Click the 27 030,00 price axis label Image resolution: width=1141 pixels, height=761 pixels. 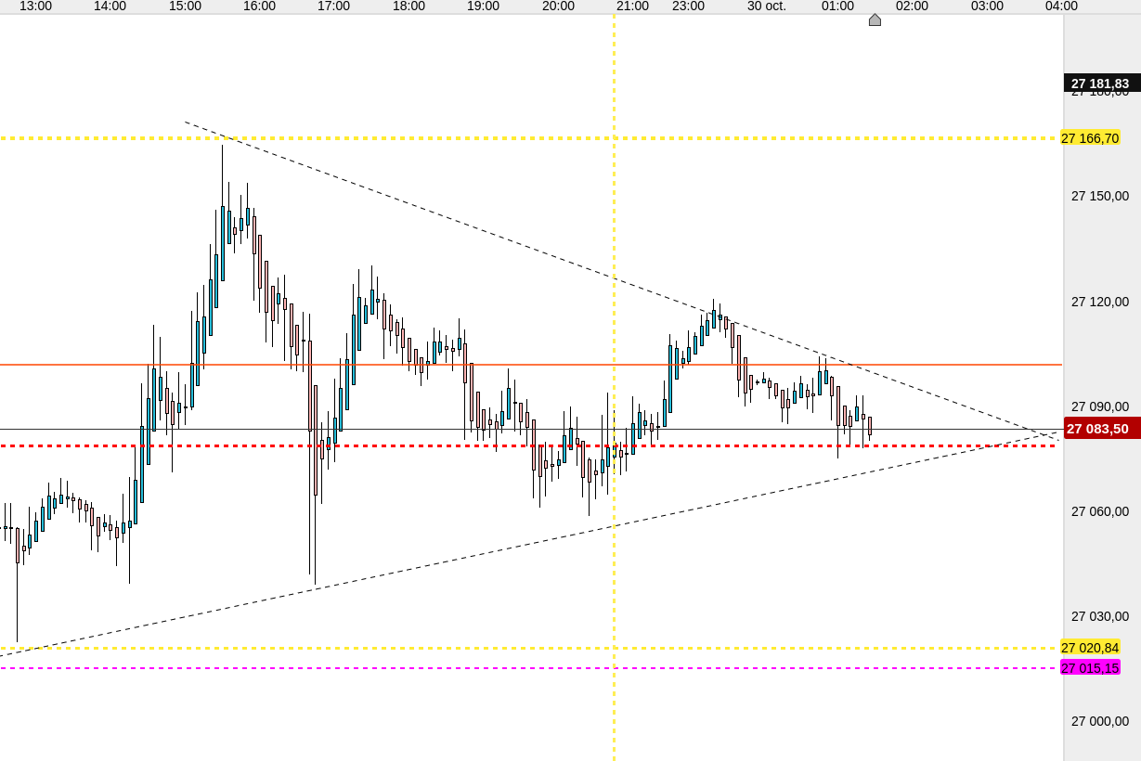[1100, 615]
